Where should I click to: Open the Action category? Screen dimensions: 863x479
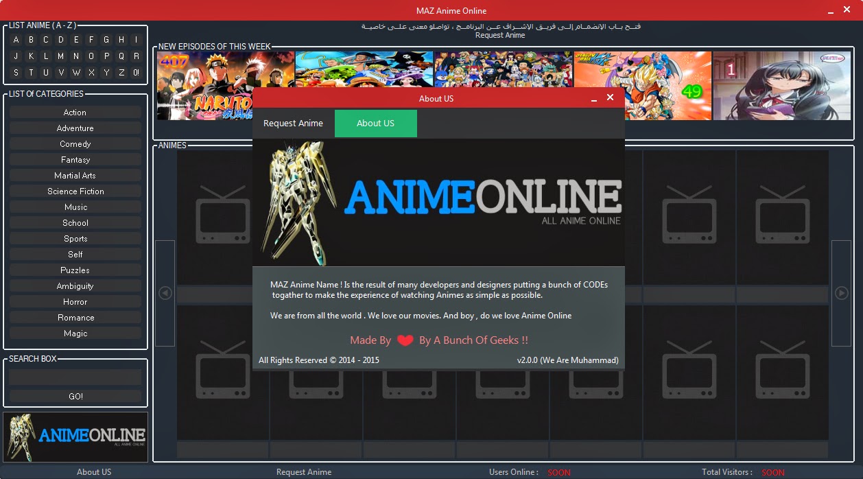coord(75,112)
